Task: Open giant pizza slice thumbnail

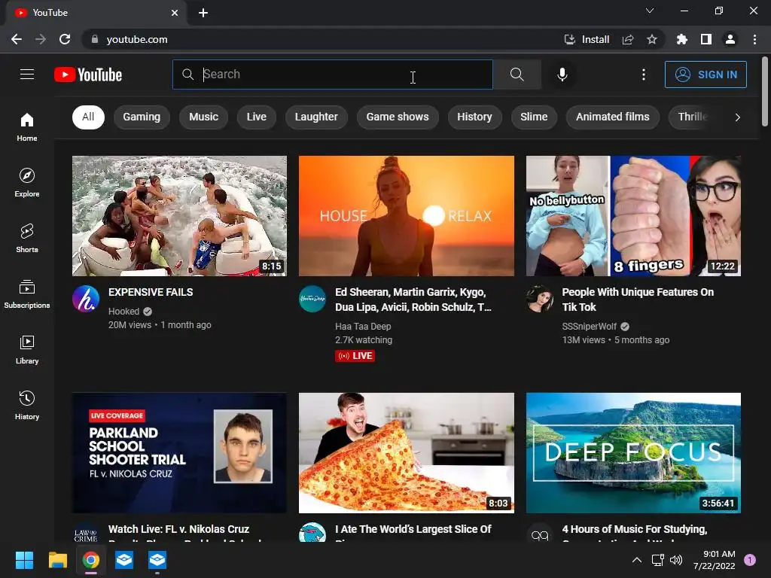Action: click(406, 452)
